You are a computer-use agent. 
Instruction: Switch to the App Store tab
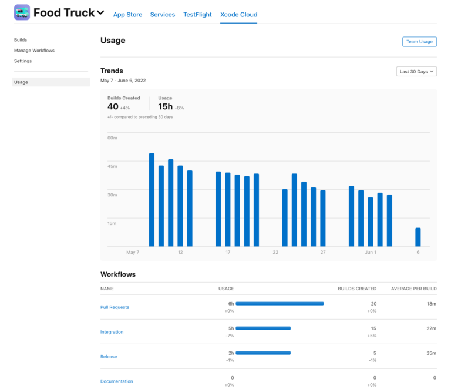[x=127, y=15]
